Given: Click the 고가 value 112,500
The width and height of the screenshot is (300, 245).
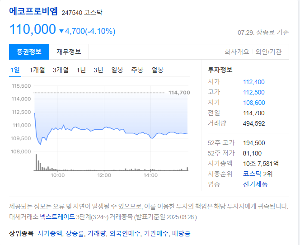Looking at the screenshot, I should coord(254,92).
